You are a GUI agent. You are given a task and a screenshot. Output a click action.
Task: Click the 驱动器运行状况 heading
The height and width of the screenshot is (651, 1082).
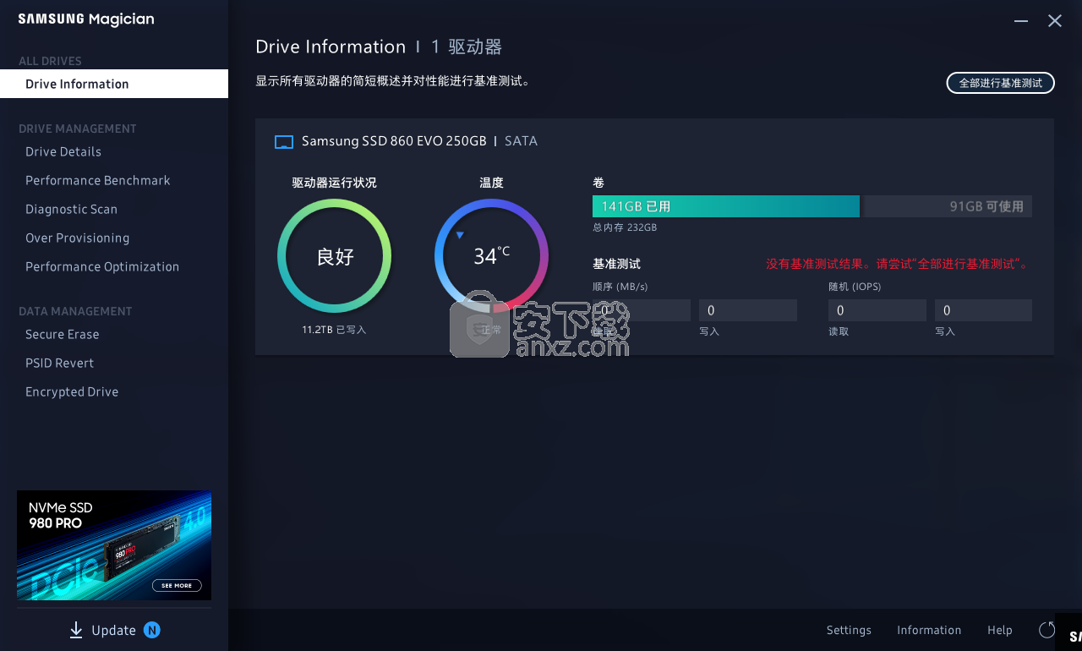tap(335, 183)
